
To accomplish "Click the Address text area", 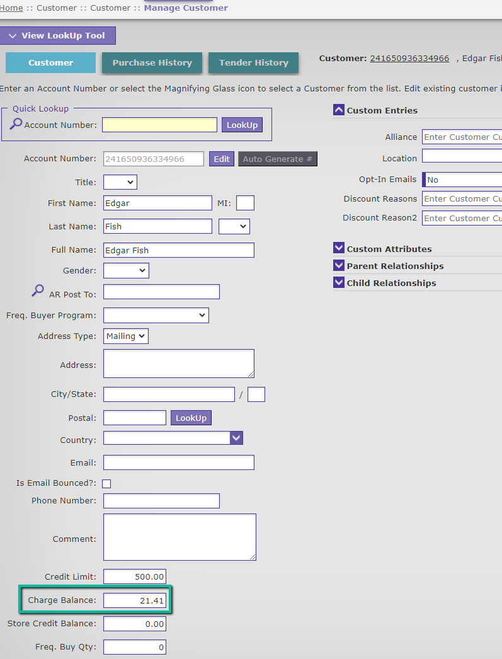I will pyautogui.click(x=178, y=364).
